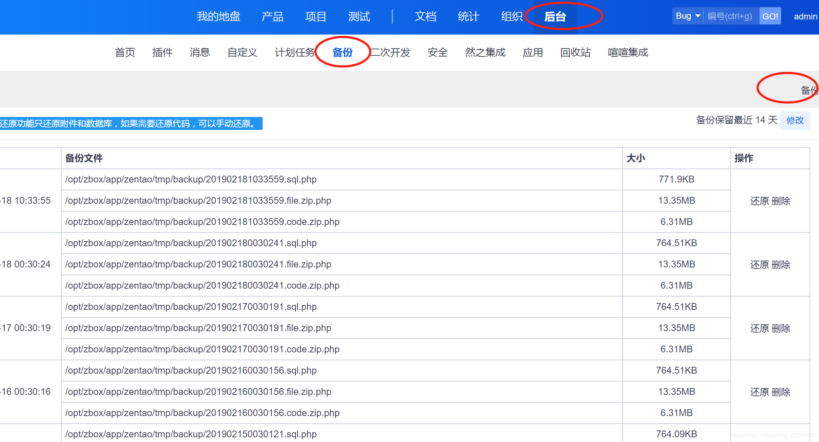Select the 计划任务 tab
Screen dimensions: 819x442
(295, 53)
